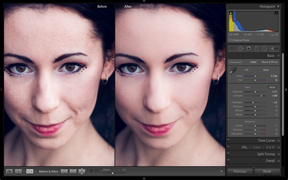Click the Clarity slider handle
The width and height of the screenshot is (288, 180).
255,126
